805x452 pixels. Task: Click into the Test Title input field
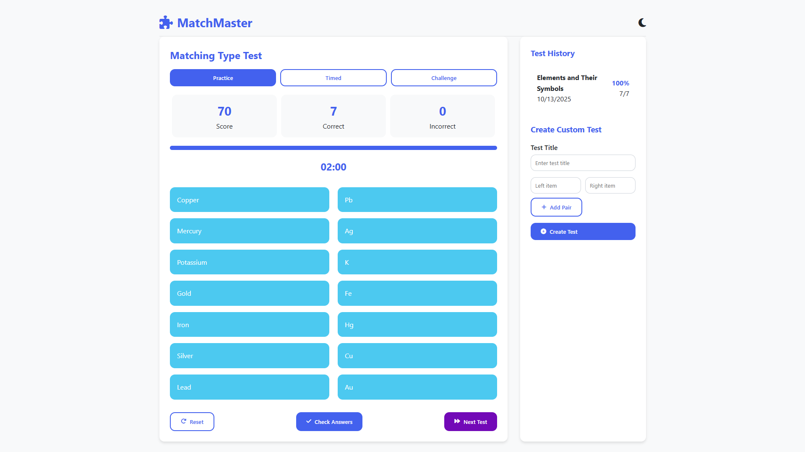tap(583, 163)
